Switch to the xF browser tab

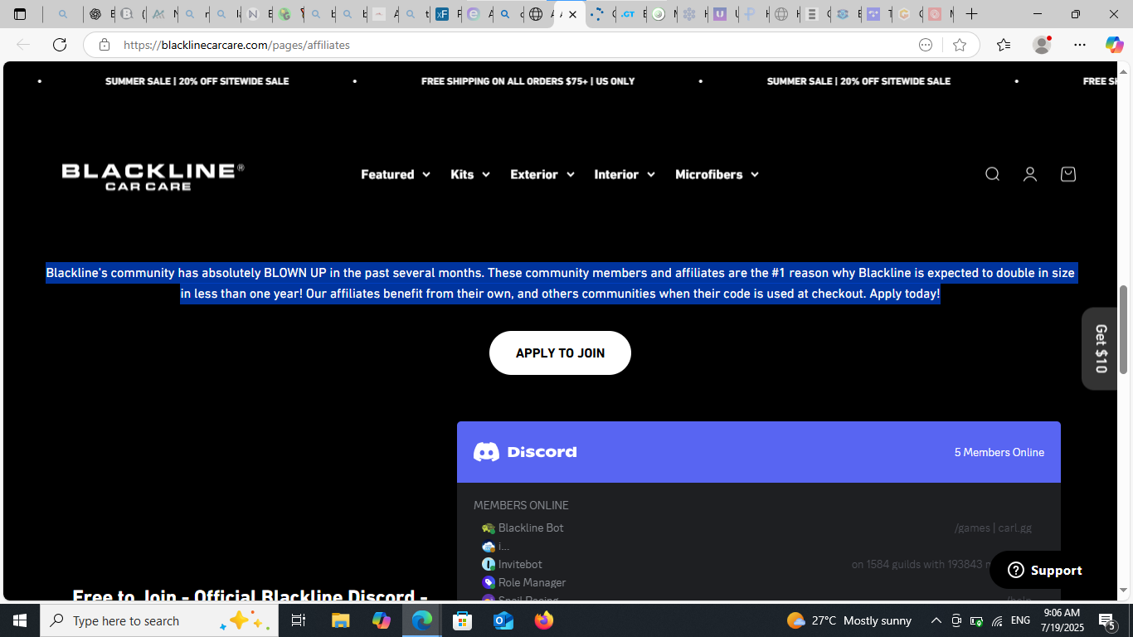click(446, 14)
